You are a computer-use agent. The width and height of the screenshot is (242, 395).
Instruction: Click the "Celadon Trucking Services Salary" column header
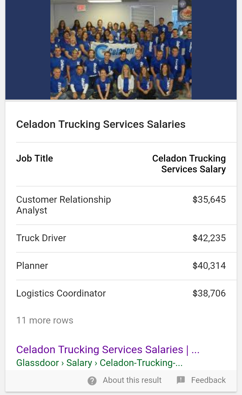click(189, 164)
